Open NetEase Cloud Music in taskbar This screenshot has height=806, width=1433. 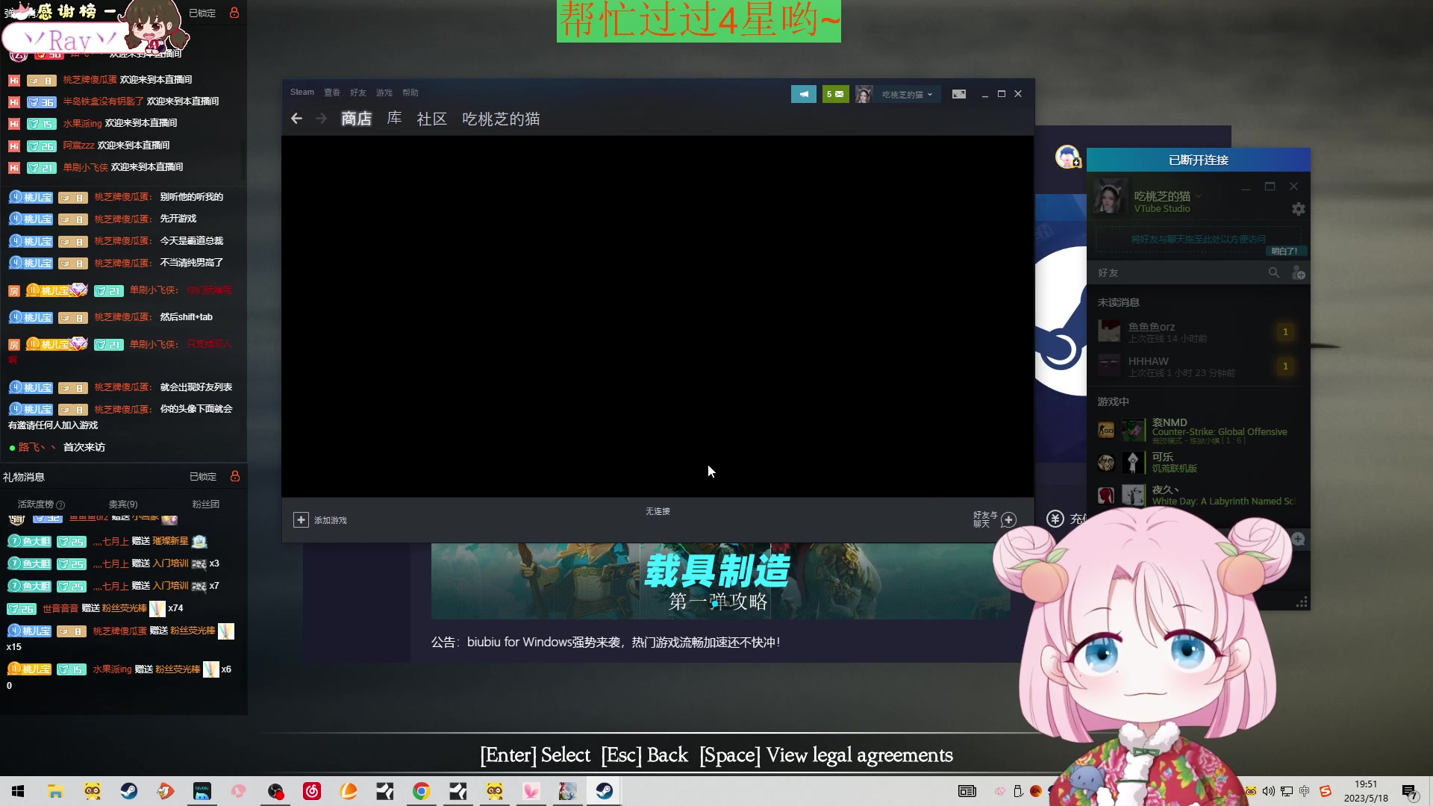311,791
